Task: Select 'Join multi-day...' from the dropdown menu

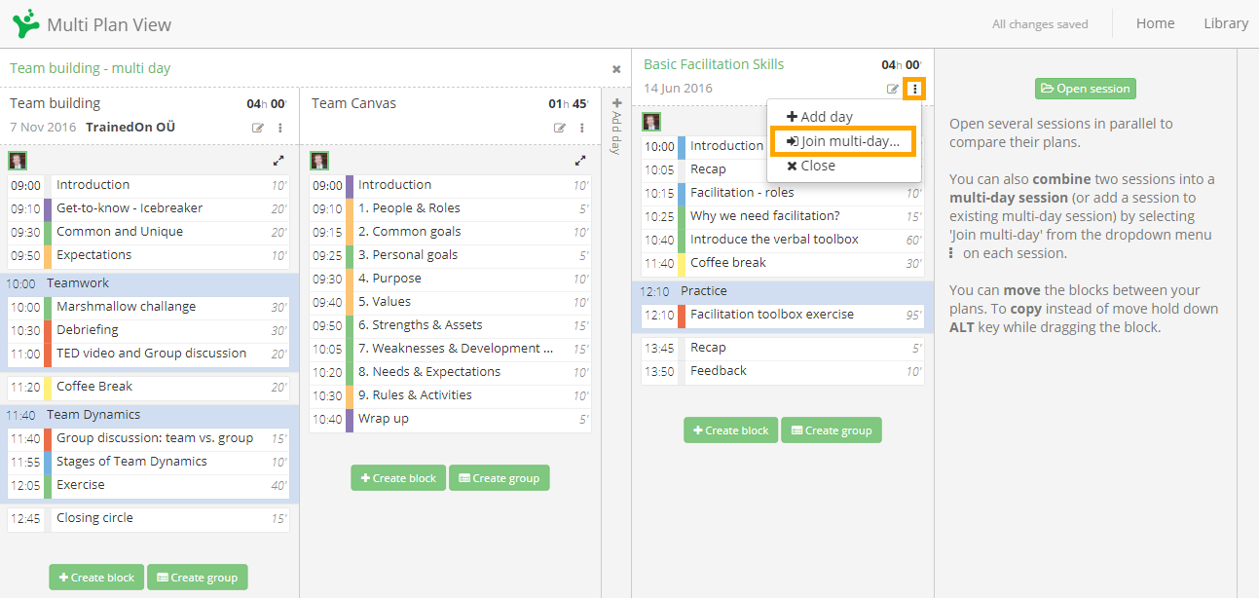Action: (843, 141)
